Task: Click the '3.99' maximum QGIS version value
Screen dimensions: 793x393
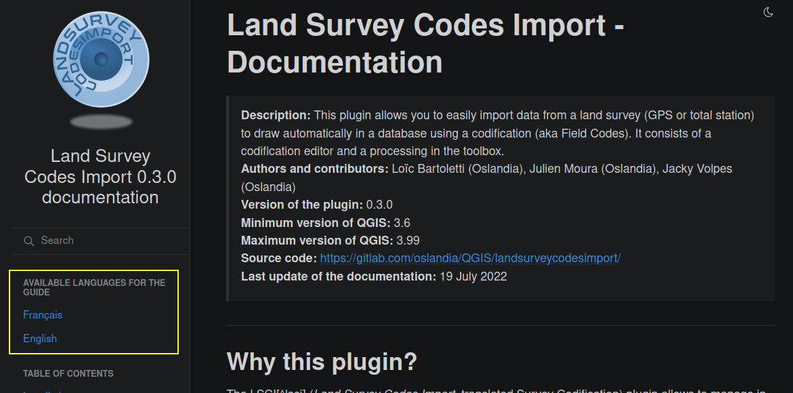Action: tap(408, 241)
